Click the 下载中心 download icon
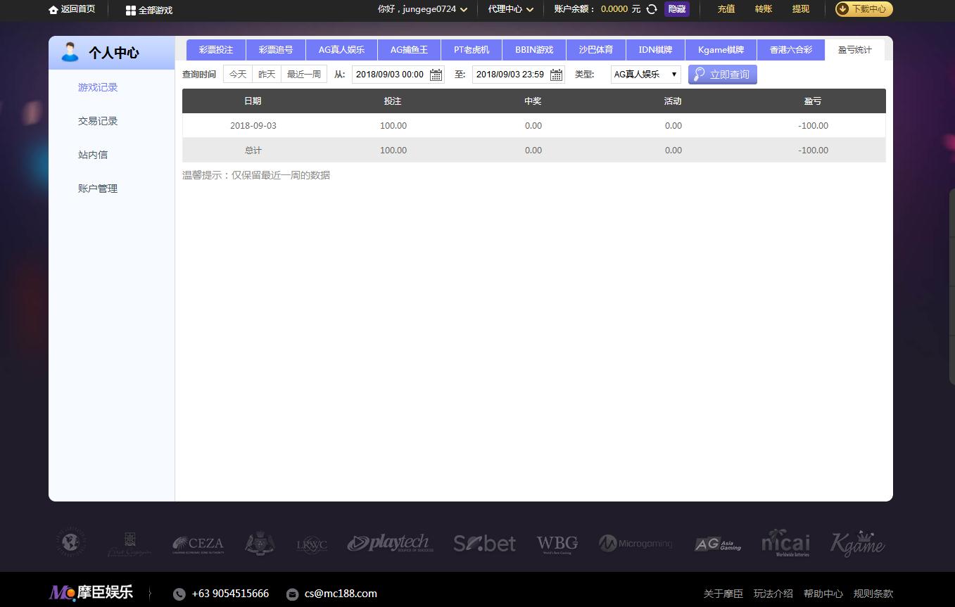 click(842, 10)
